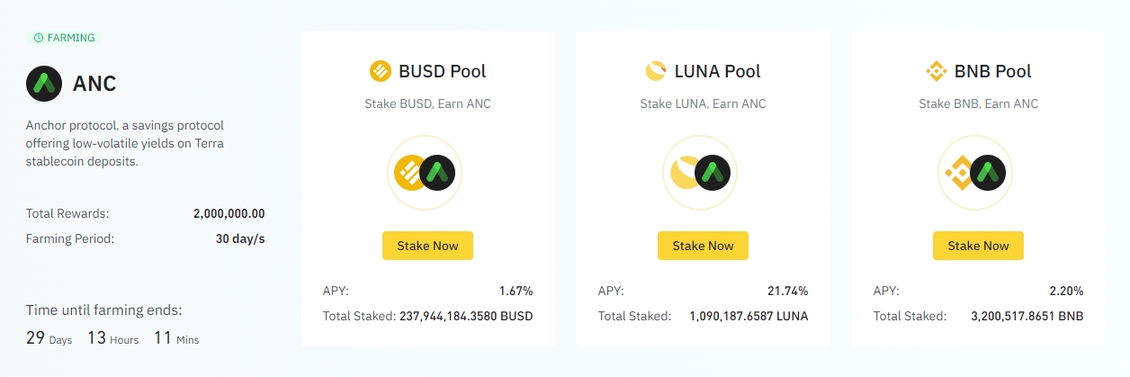Click the ANC project name heading
The height and width of the screenshot is (377, 1130).
[94, 84]
